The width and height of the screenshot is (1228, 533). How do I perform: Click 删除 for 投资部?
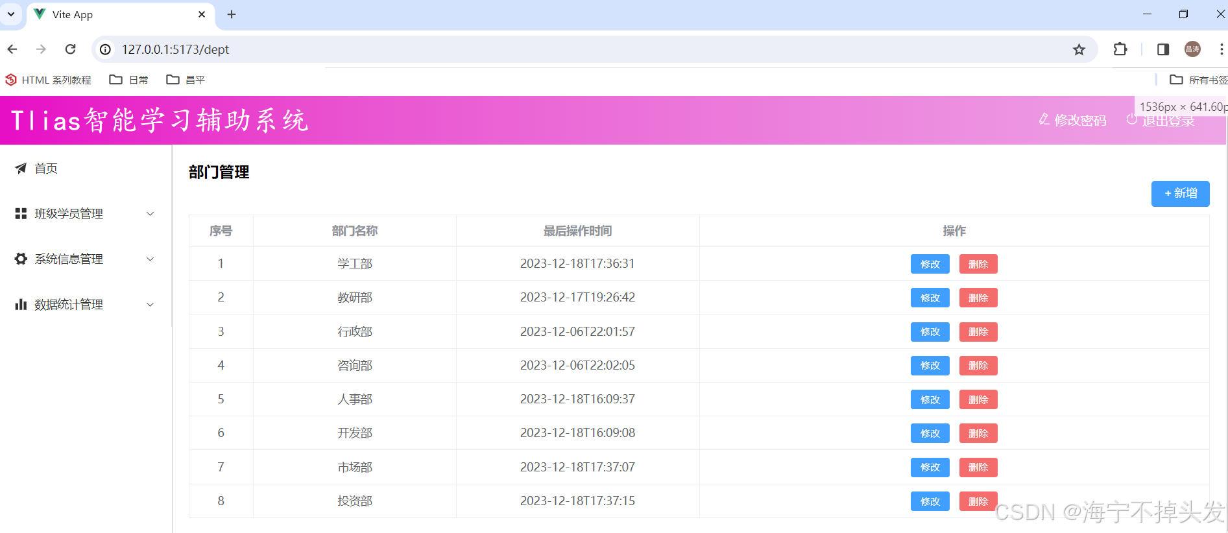pyautogui.click(x=978, y=501)
